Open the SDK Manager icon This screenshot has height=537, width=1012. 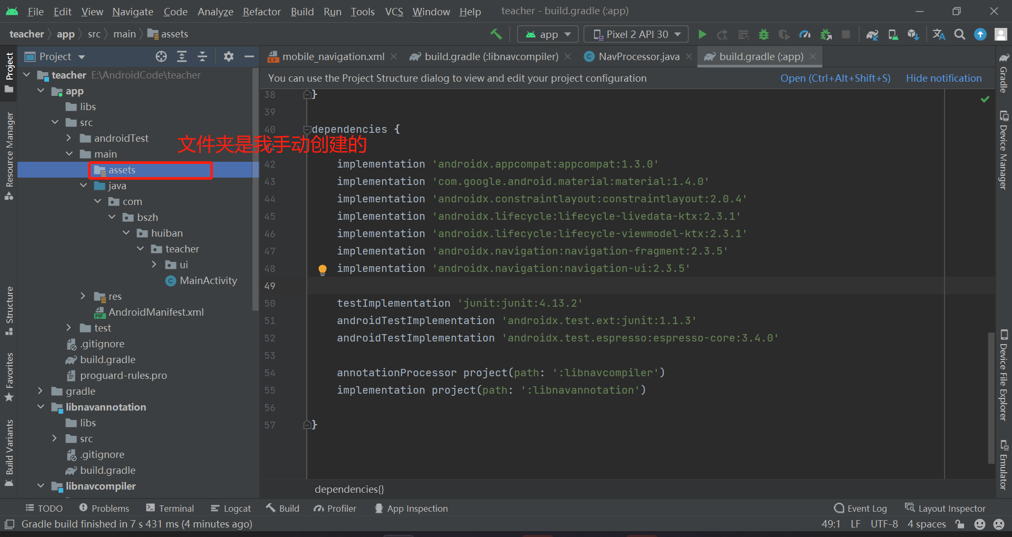pos(913,34)
